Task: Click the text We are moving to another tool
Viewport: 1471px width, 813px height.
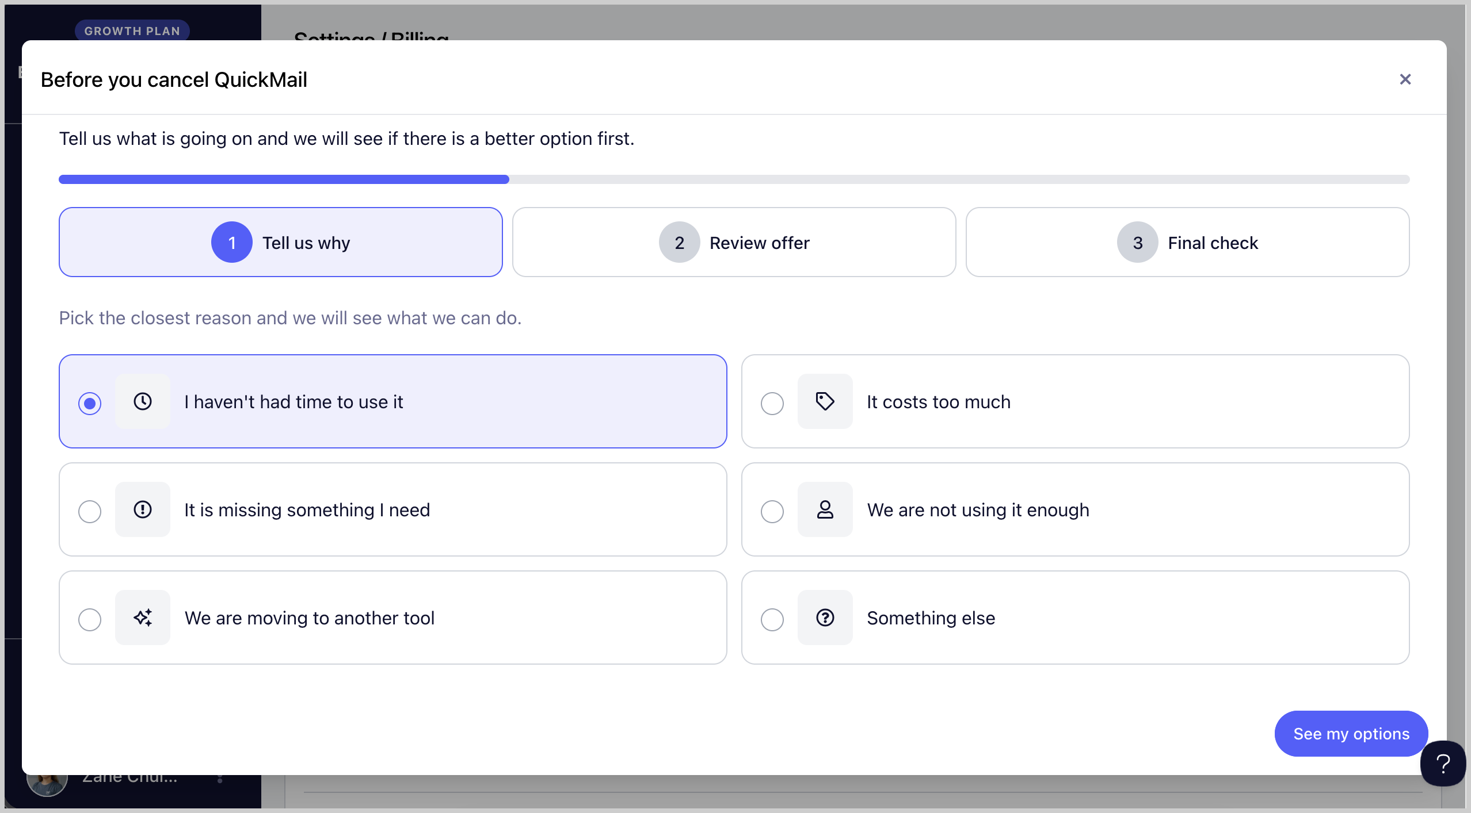Action: click(x=310, y=618)
